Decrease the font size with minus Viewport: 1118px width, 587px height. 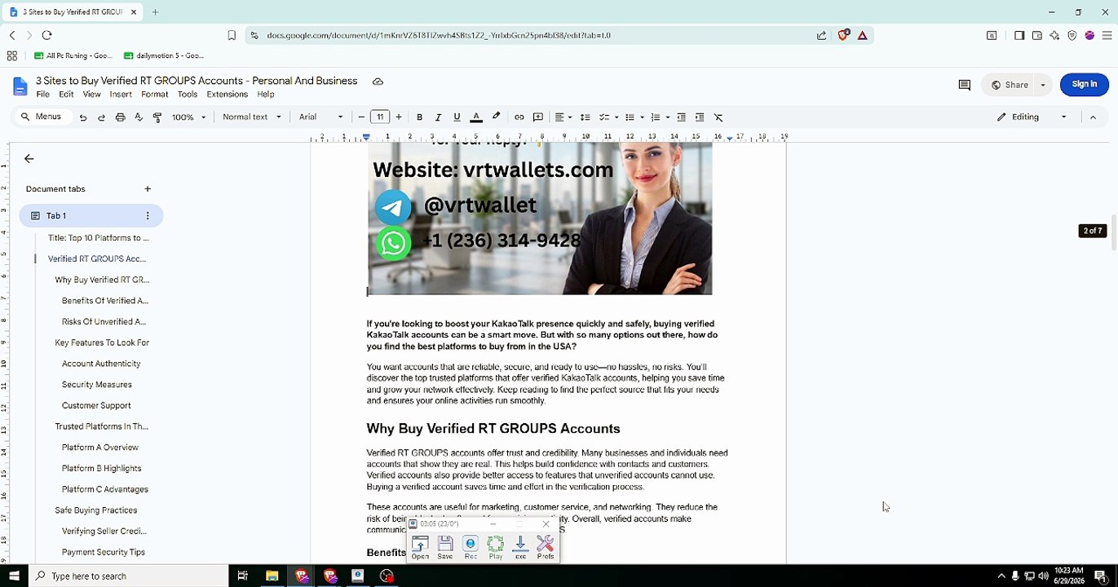click(361, 117)
